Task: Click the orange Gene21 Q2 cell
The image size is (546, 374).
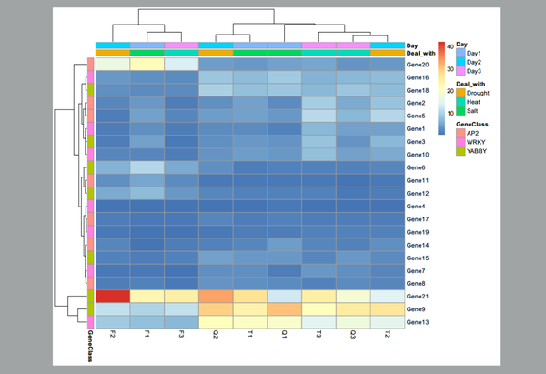Action: click(x=216, y=297)
